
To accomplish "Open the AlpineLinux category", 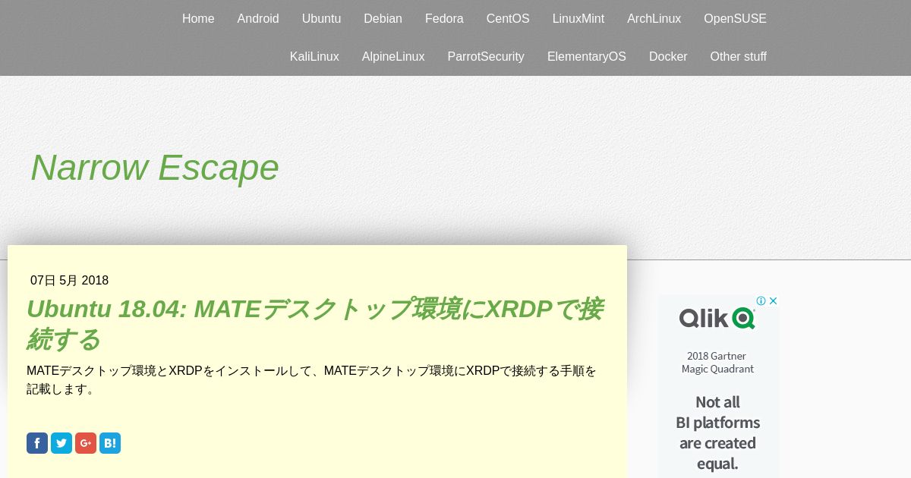I will [x=393, y=57].
